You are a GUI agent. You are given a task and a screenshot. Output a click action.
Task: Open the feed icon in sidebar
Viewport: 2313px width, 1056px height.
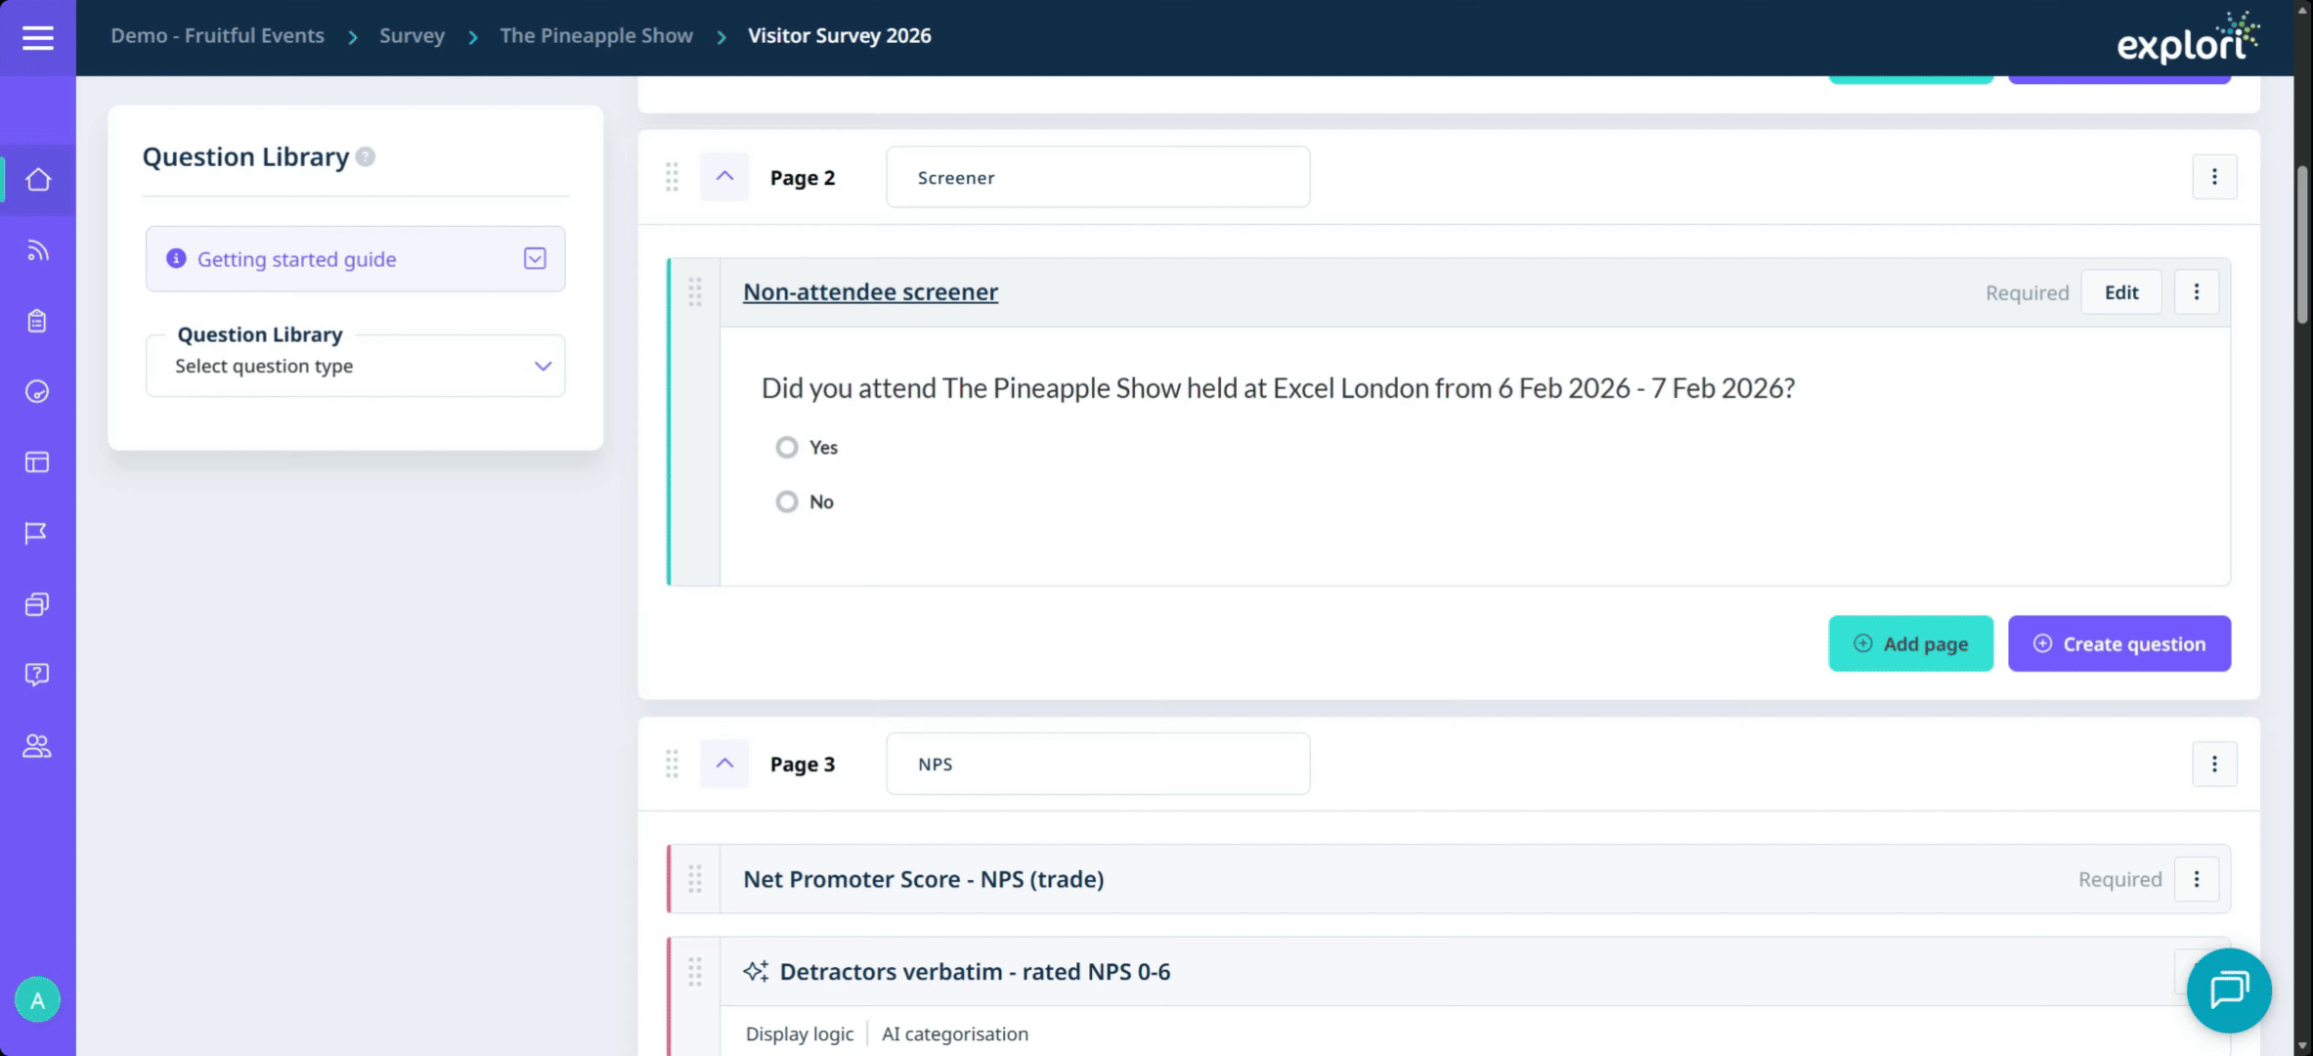pos(37,251)
